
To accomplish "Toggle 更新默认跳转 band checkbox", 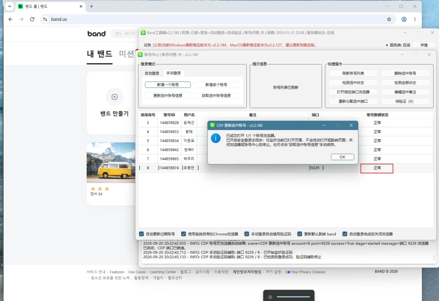I will click(299, 234).
